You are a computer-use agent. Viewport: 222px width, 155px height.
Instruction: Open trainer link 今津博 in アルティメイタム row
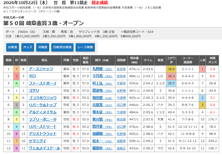pos(121,112)
